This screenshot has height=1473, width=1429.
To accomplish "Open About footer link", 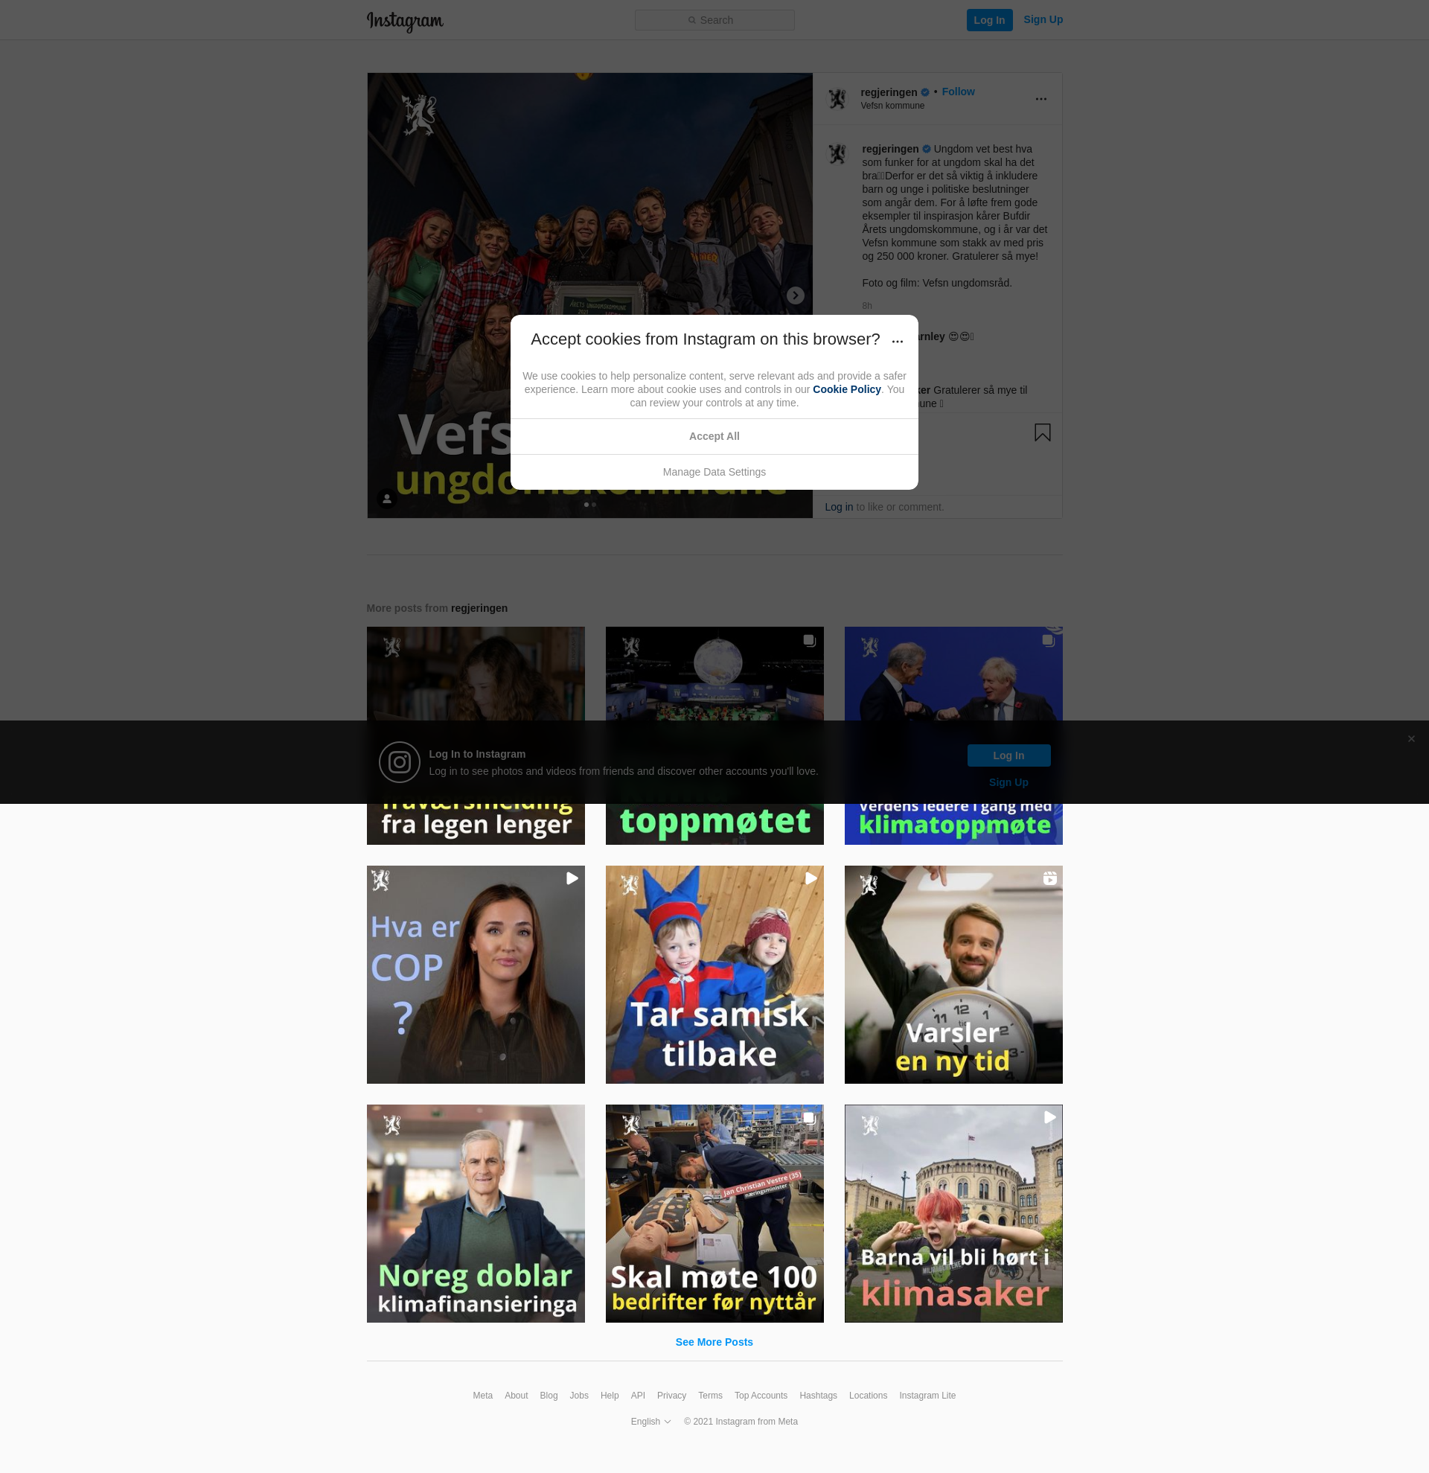I will click(x=517, y=1396).
